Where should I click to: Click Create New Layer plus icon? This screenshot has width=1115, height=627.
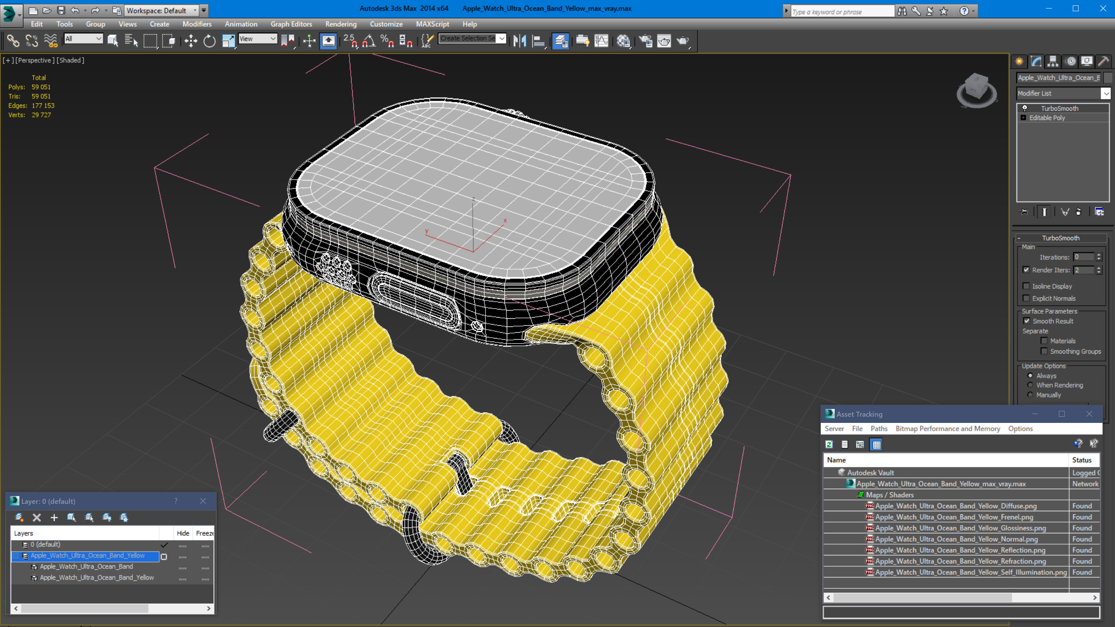[x=54, y=517]
